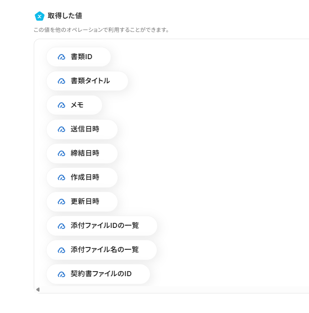Screen dimensions: 309x313
Task: Click the horizontal scrollbar left arrow
Action: pos(38,289)
